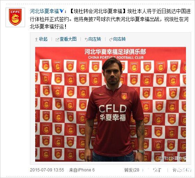Screen dimensions: 195x178
Task: Click the blue verified V badge
Action: point(62,11)
